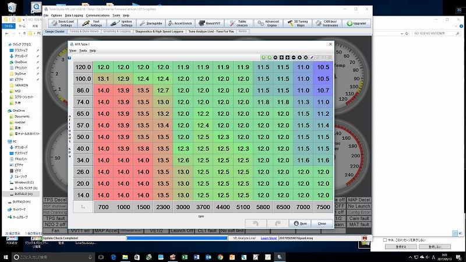Image resolution: width=466 pixels, height=262 pixels.
Task: Open Advanced Engine toolbar menu
Action: click(268, 23)
